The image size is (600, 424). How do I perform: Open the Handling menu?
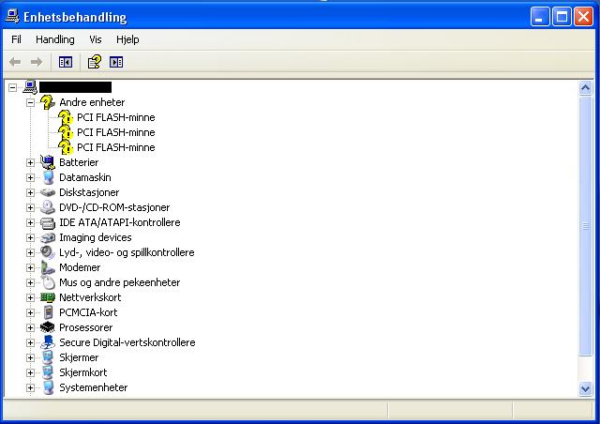tap(55, 39)
